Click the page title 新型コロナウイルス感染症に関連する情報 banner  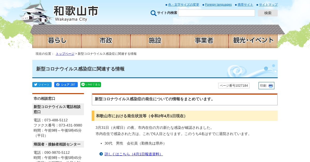pyautogui.click(x=155, y=69)
